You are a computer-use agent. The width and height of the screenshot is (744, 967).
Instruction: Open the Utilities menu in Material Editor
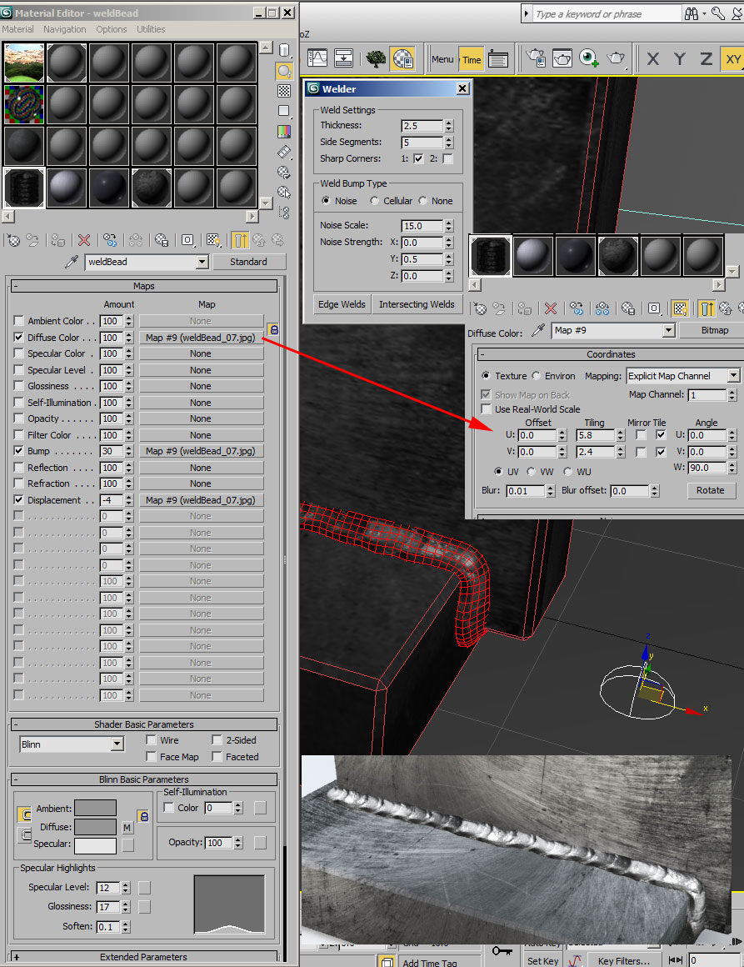151,29
